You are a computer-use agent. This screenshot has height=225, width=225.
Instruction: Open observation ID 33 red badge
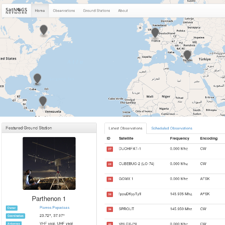[110, 194]
